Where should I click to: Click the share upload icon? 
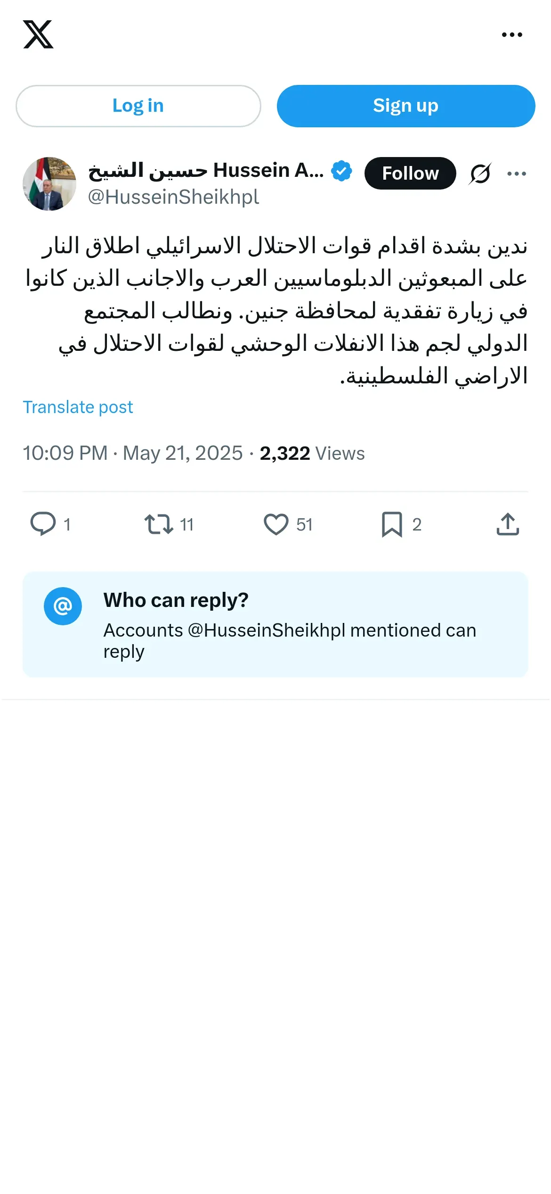tap(508, 524)
